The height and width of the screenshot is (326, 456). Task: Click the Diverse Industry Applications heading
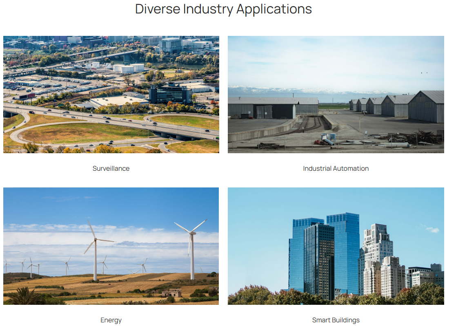(x=223, y=9)
